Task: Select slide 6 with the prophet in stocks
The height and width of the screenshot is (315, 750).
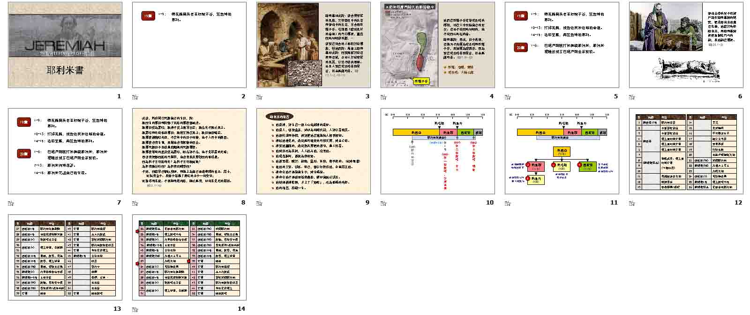Action: [x=686, y=45]
